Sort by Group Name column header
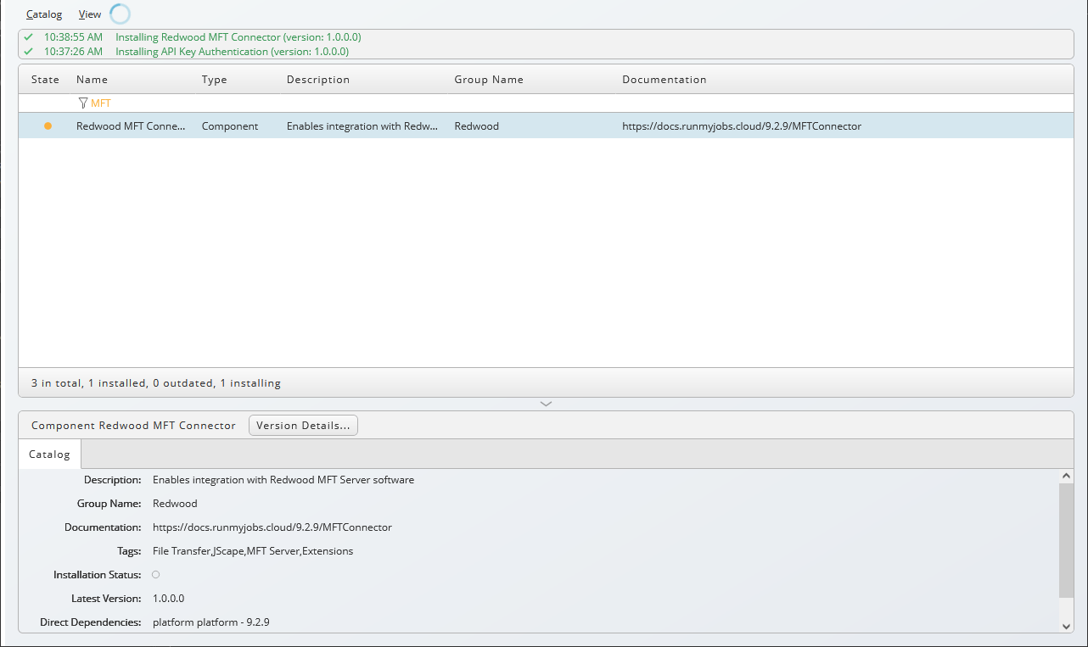Image resolution: width=1088 pixels, height=647 pixels. pyautogui.click(x=489, y=80)
